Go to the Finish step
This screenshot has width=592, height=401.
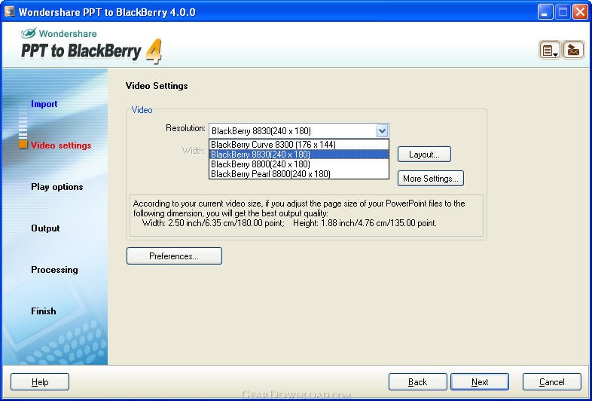pos(44,311)
